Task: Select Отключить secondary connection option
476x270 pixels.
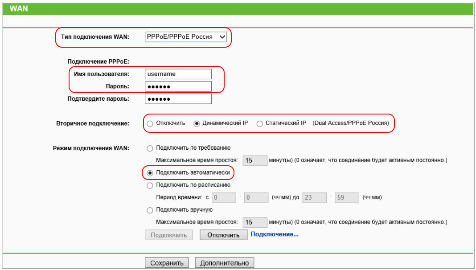Action: point(150,124)
